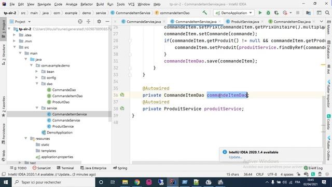Open the SonarLint tool window
Image resolution: width=332 pixels, height=187 pixels.
pyautogui.click(x=41, y=168)
